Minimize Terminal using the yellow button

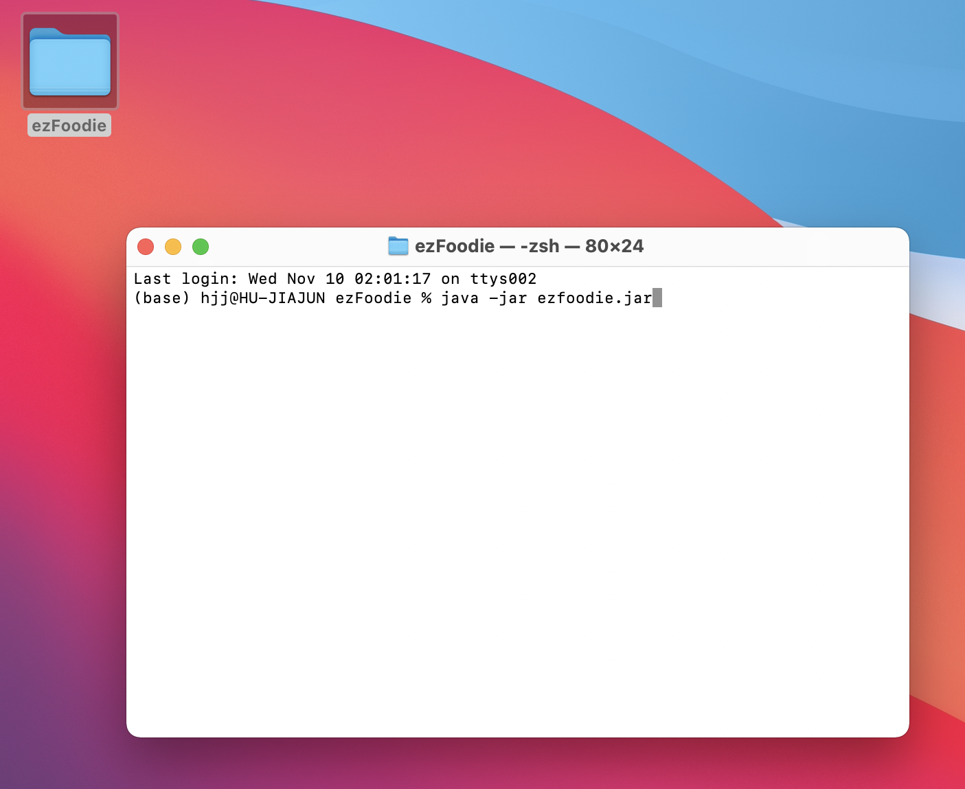tap(173, 247)
